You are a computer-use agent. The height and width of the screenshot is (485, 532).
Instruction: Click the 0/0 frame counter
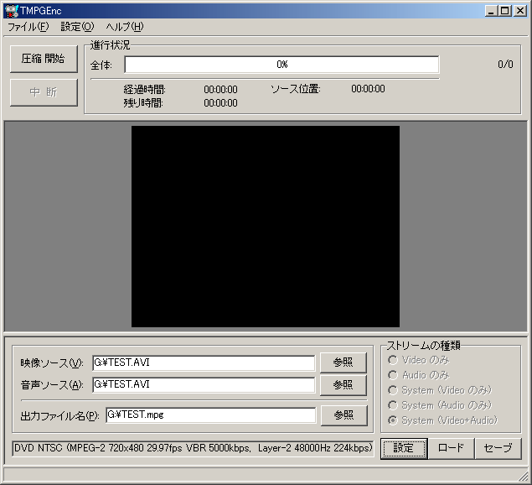[x=505, y=65]
